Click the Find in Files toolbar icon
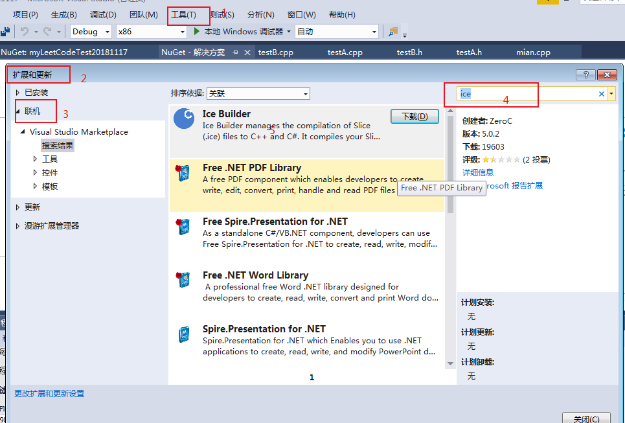The height and width of the screenshot is (423, 625). tap(393, 32)
